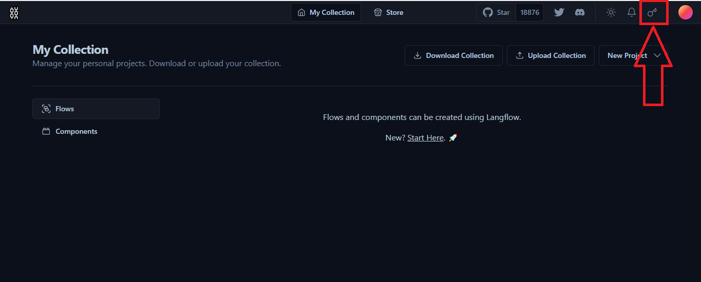Open the Twitter icon link
Image resolution: width=701 pixels, height=282 pixels.
coord(559,12)
